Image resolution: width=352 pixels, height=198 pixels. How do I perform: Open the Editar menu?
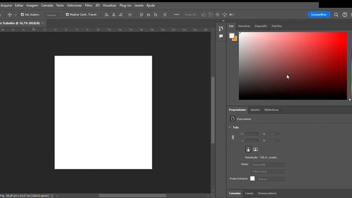(x=19, y=5)
